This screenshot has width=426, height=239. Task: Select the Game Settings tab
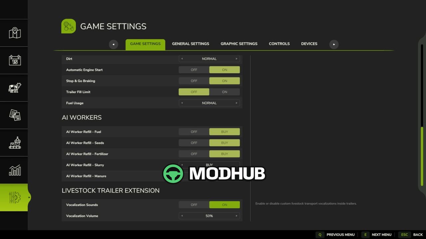pos(145,44)
